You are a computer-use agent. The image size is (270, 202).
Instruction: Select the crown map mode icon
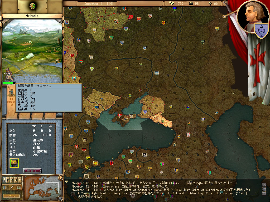click(16, 180)
